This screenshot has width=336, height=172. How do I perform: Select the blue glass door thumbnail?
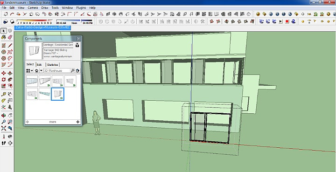[x=45, y=94]
